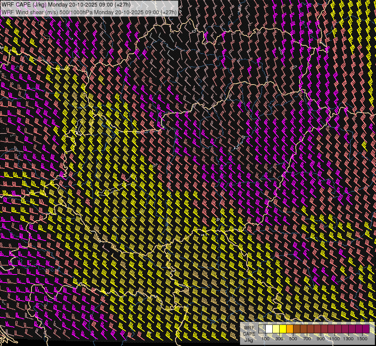
Task: Select the bright yellow CAPE legend swatch
Action: pos(283,329)
